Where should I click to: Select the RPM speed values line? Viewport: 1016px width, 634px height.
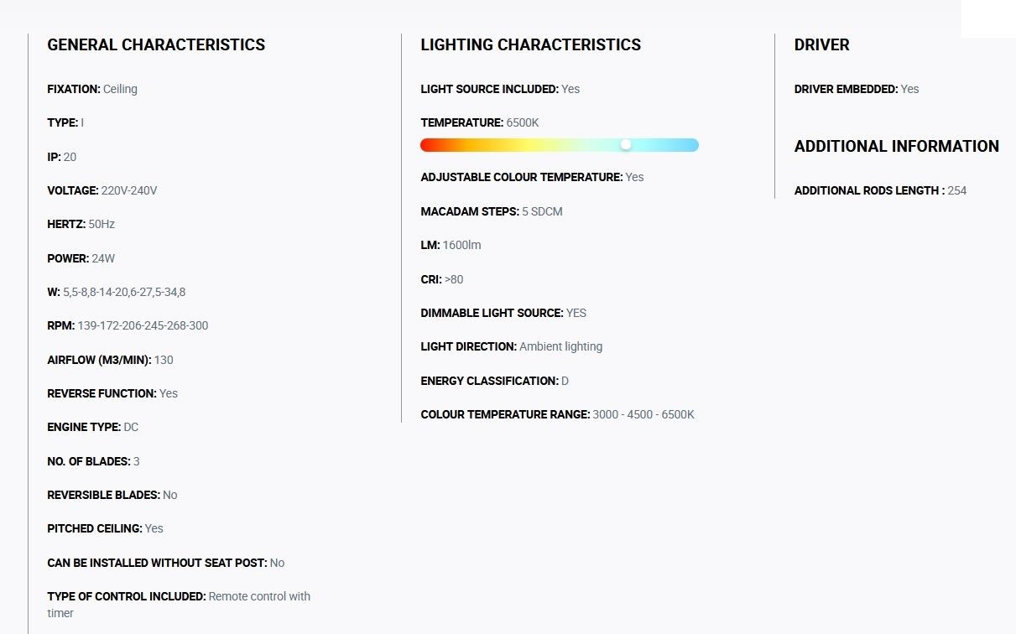[x=128, y=325]
